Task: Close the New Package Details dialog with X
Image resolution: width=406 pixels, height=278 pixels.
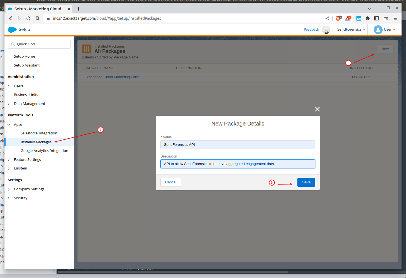Action: (x=317, y=109)
